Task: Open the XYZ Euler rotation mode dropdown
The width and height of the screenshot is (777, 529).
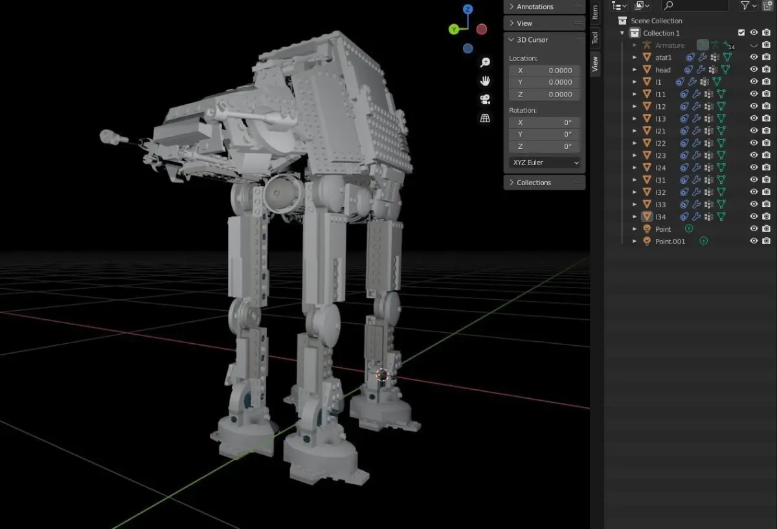Action: [x=545, y=163]
